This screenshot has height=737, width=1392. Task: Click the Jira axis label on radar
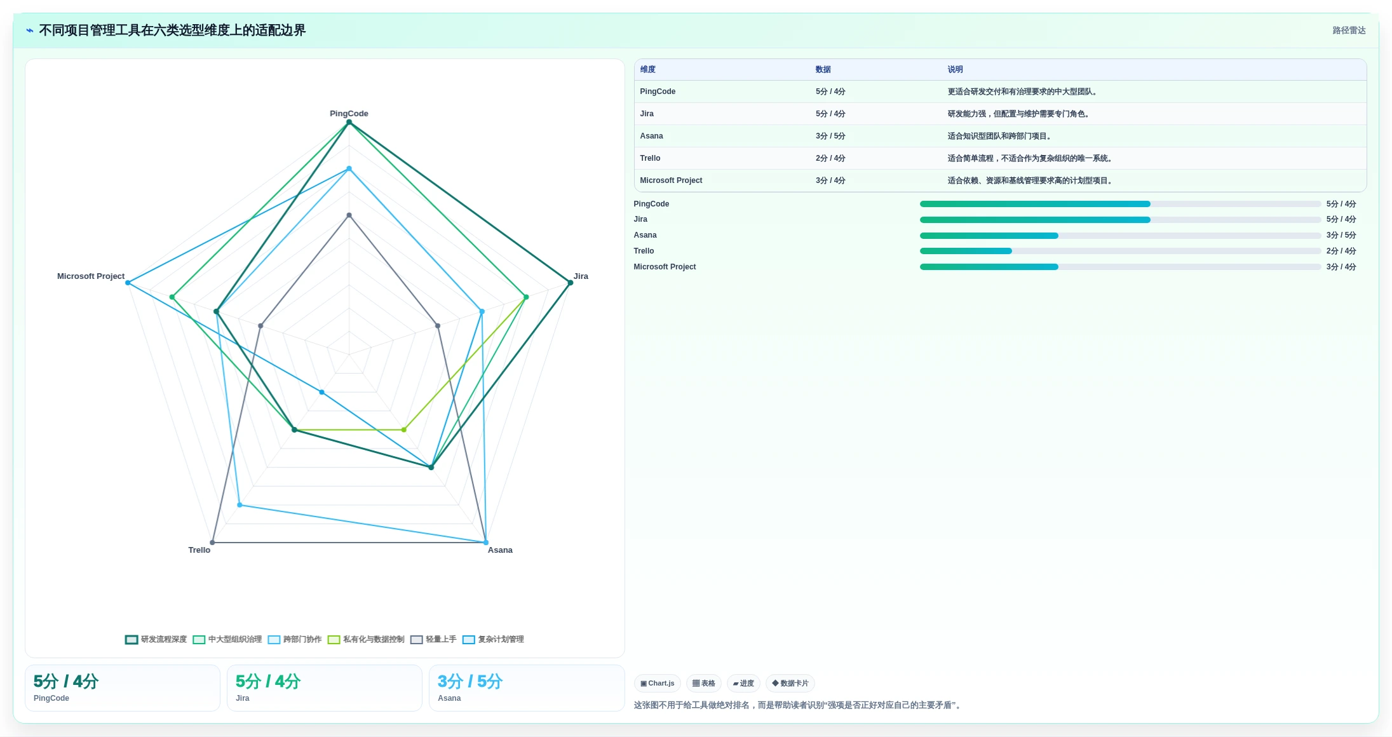[581, 276]
